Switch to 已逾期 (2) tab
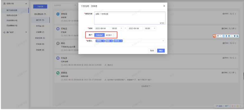 (x=40, y=32)
